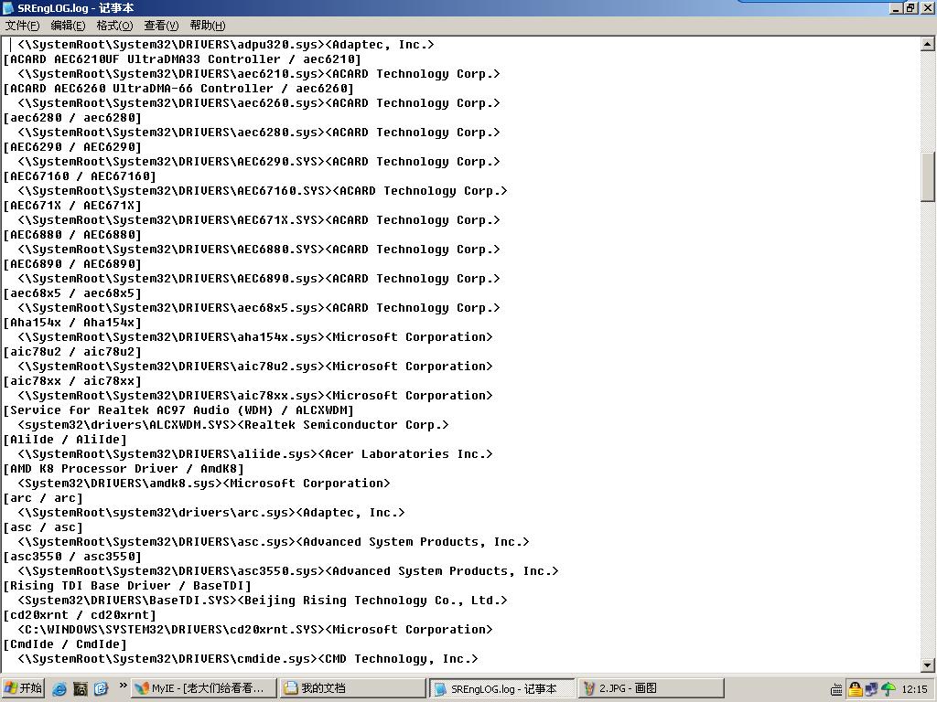This screenshot has height=702, width=937.
Task: Click the Service for Realtek AC97 Audio line
Action: point(178,410)
